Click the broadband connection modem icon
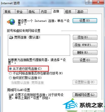Viewport: 105px width, 112px height. click(11, 37)
